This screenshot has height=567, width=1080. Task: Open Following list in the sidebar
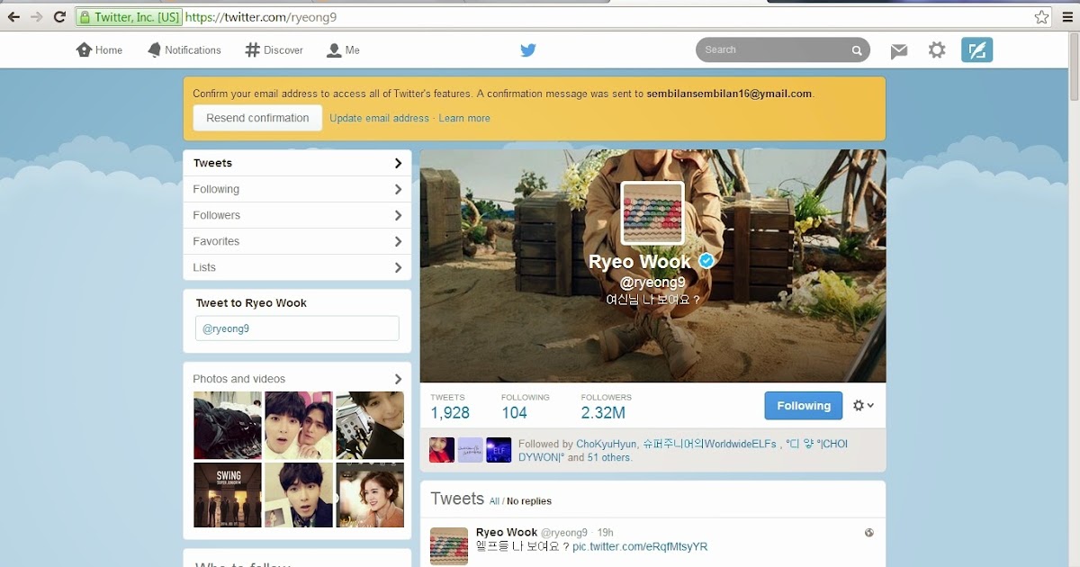point(297,189)
